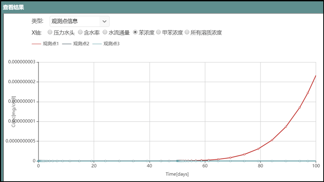324x182 pixels.
Task: Click the 查看结果 panel title
Action: coord(13,7)
